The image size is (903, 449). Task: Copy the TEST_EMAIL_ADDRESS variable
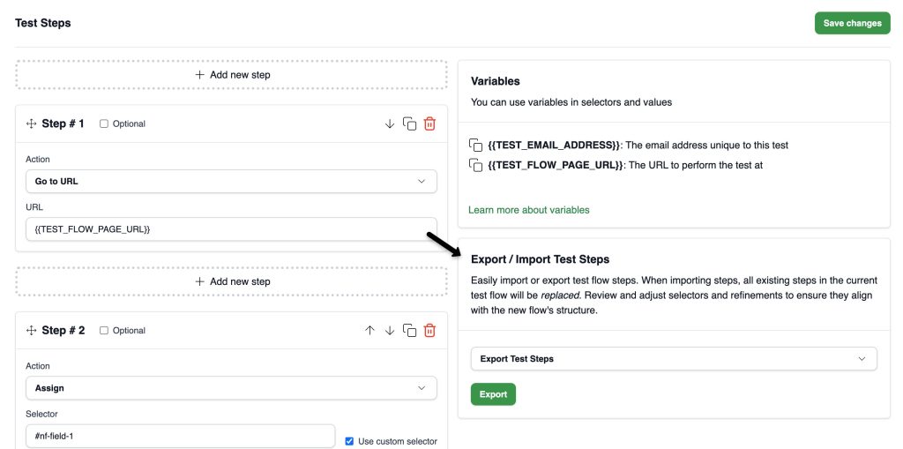(x=475, y=146)
